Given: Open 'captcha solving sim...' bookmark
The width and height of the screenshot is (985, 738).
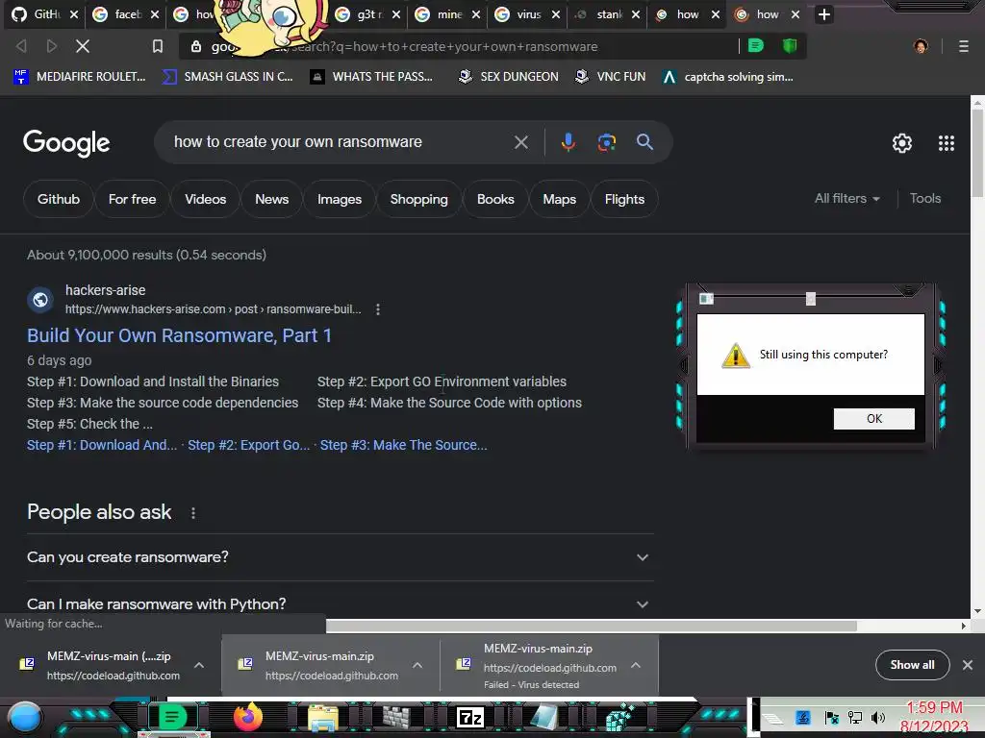Looking at the screenshot, I should (x=728, y=77).
